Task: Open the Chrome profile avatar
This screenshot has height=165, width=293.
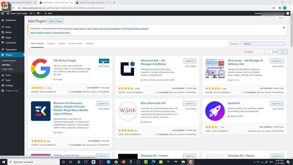Action: pyautogui.click(x=285, y=8)
